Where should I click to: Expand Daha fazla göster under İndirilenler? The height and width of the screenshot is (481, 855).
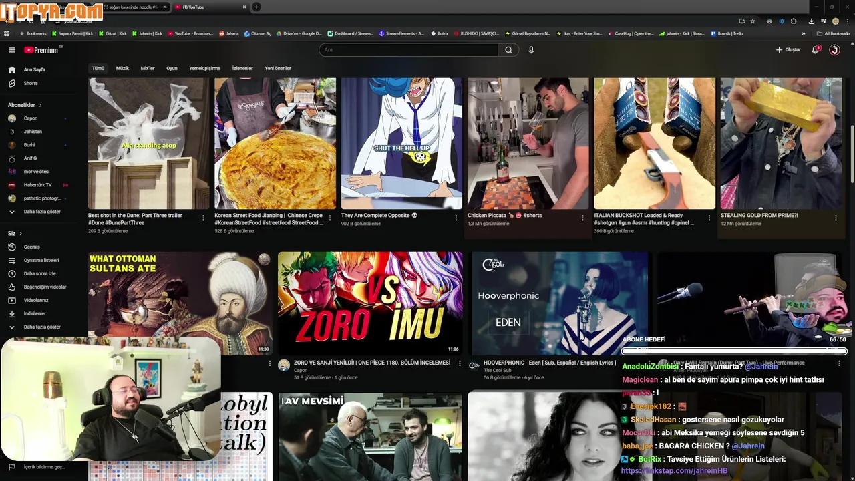[x=41, y=327]
